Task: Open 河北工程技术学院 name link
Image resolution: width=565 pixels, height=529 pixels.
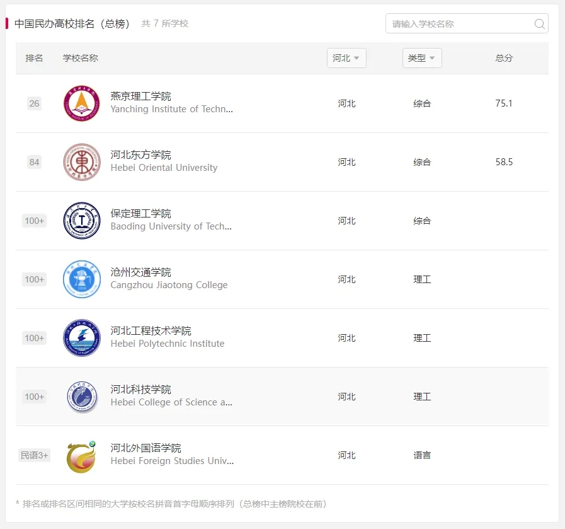Action: click(x=151, y=331)
